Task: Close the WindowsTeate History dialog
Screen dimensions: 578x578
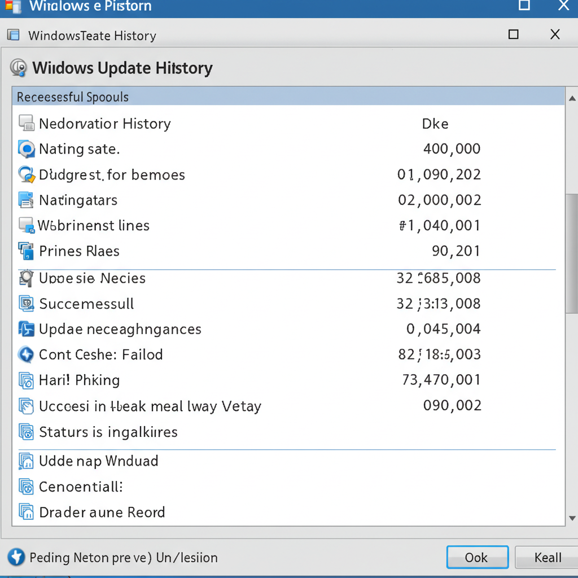Action: (555, 34)
